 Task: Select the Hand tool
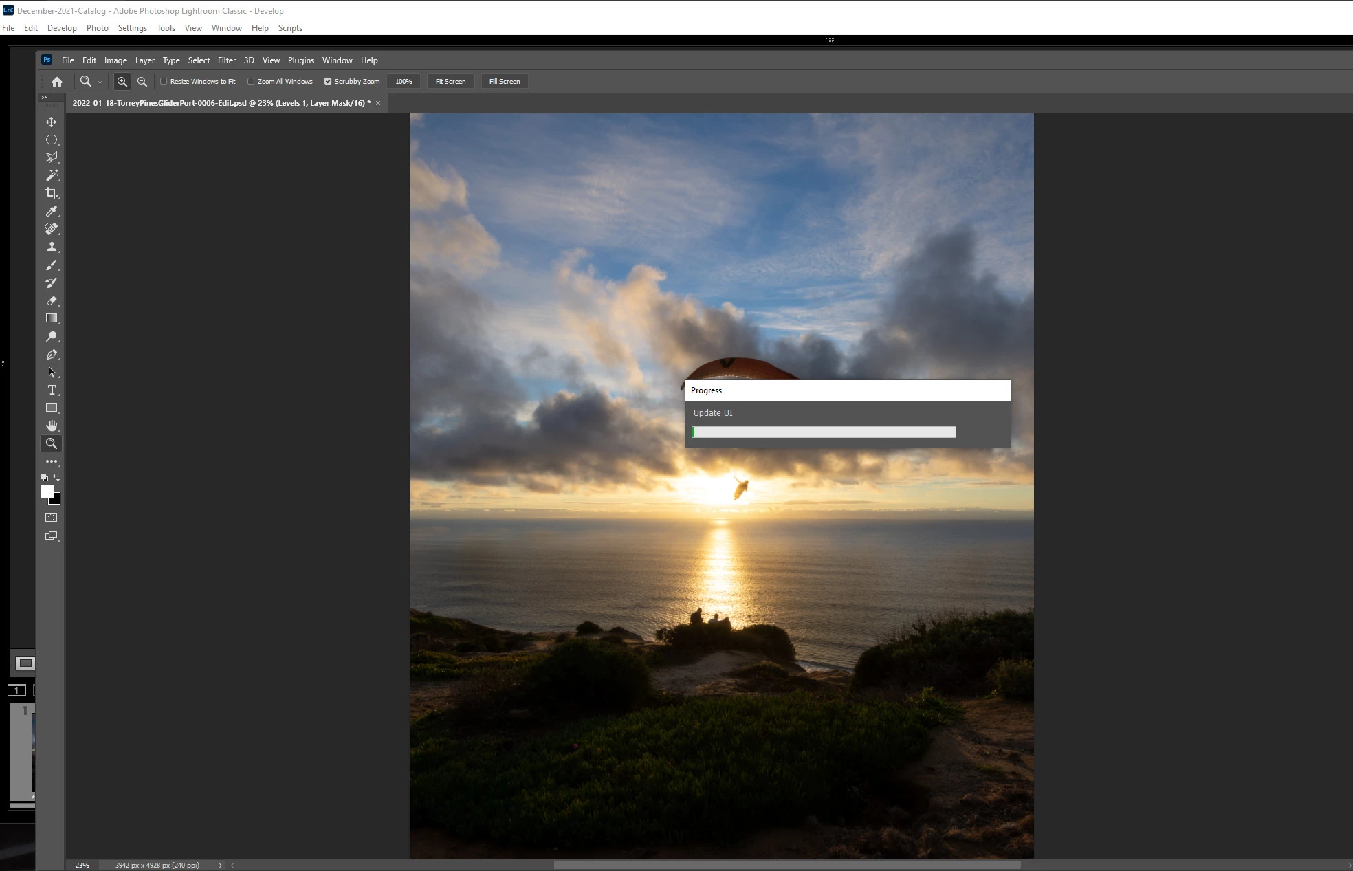[52, 426]
